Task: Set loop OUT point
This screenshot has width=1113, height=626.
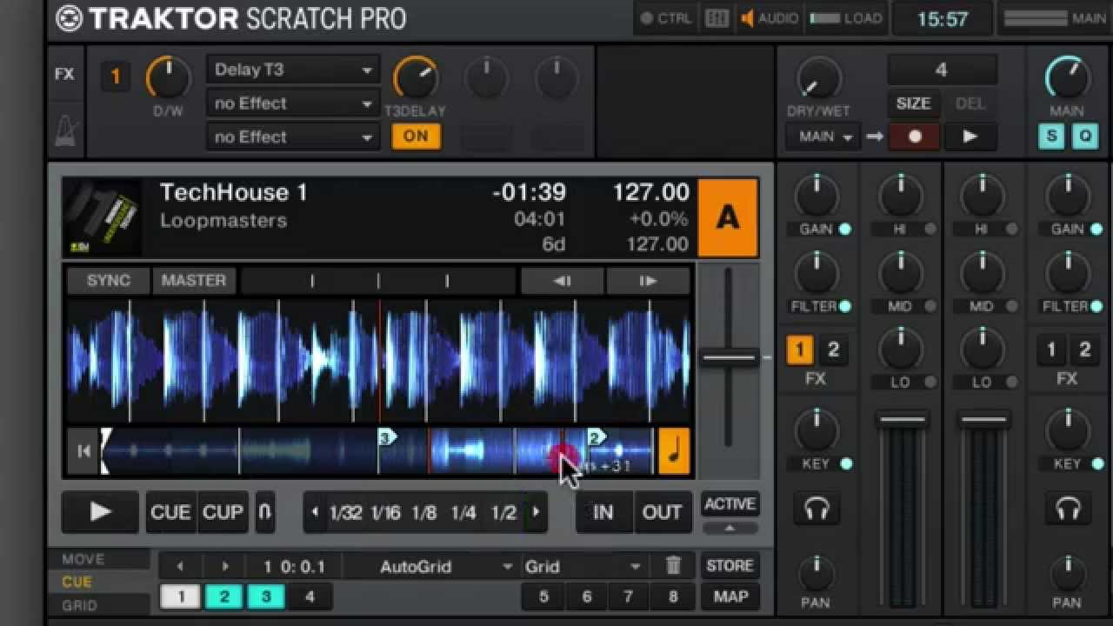Action: pyautogui.click(x=662, y=512)
